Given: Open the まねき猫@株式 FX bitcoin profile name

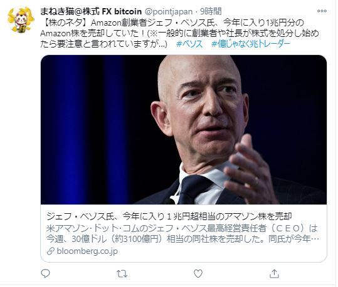Looking at the screenshot, I should pos(91,11).
